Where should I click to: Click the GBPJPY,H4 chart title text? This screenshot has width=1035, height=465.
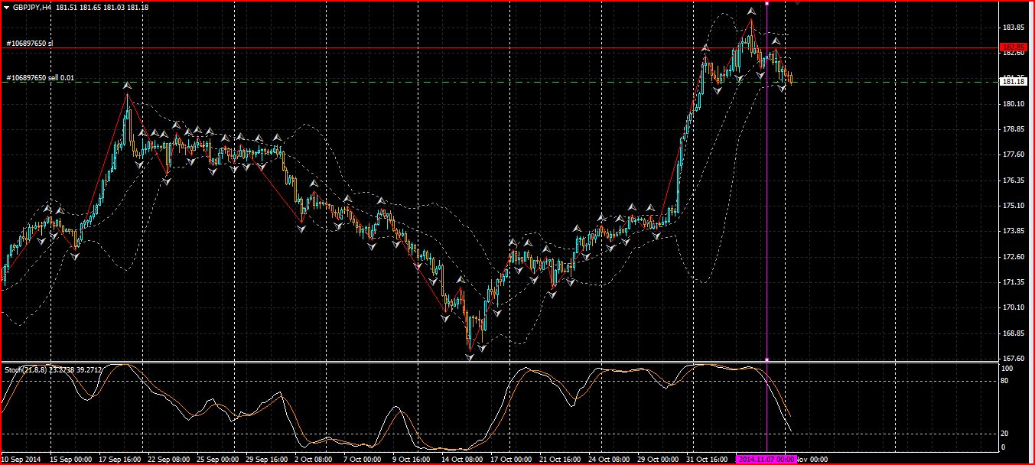(31, 7)
